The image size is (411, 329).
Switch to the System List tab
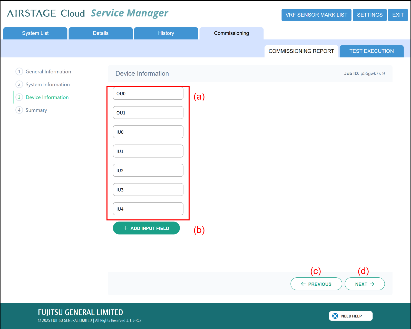point(35,33)
